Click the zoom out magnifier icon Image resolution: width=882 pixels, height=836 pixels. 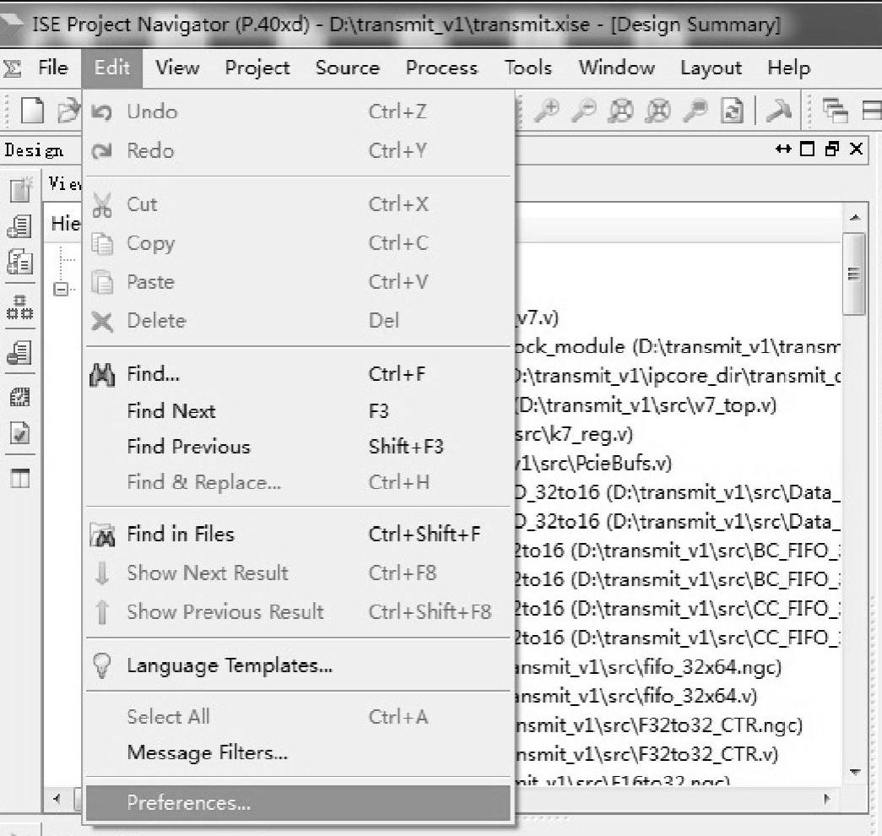coord(583,110)
